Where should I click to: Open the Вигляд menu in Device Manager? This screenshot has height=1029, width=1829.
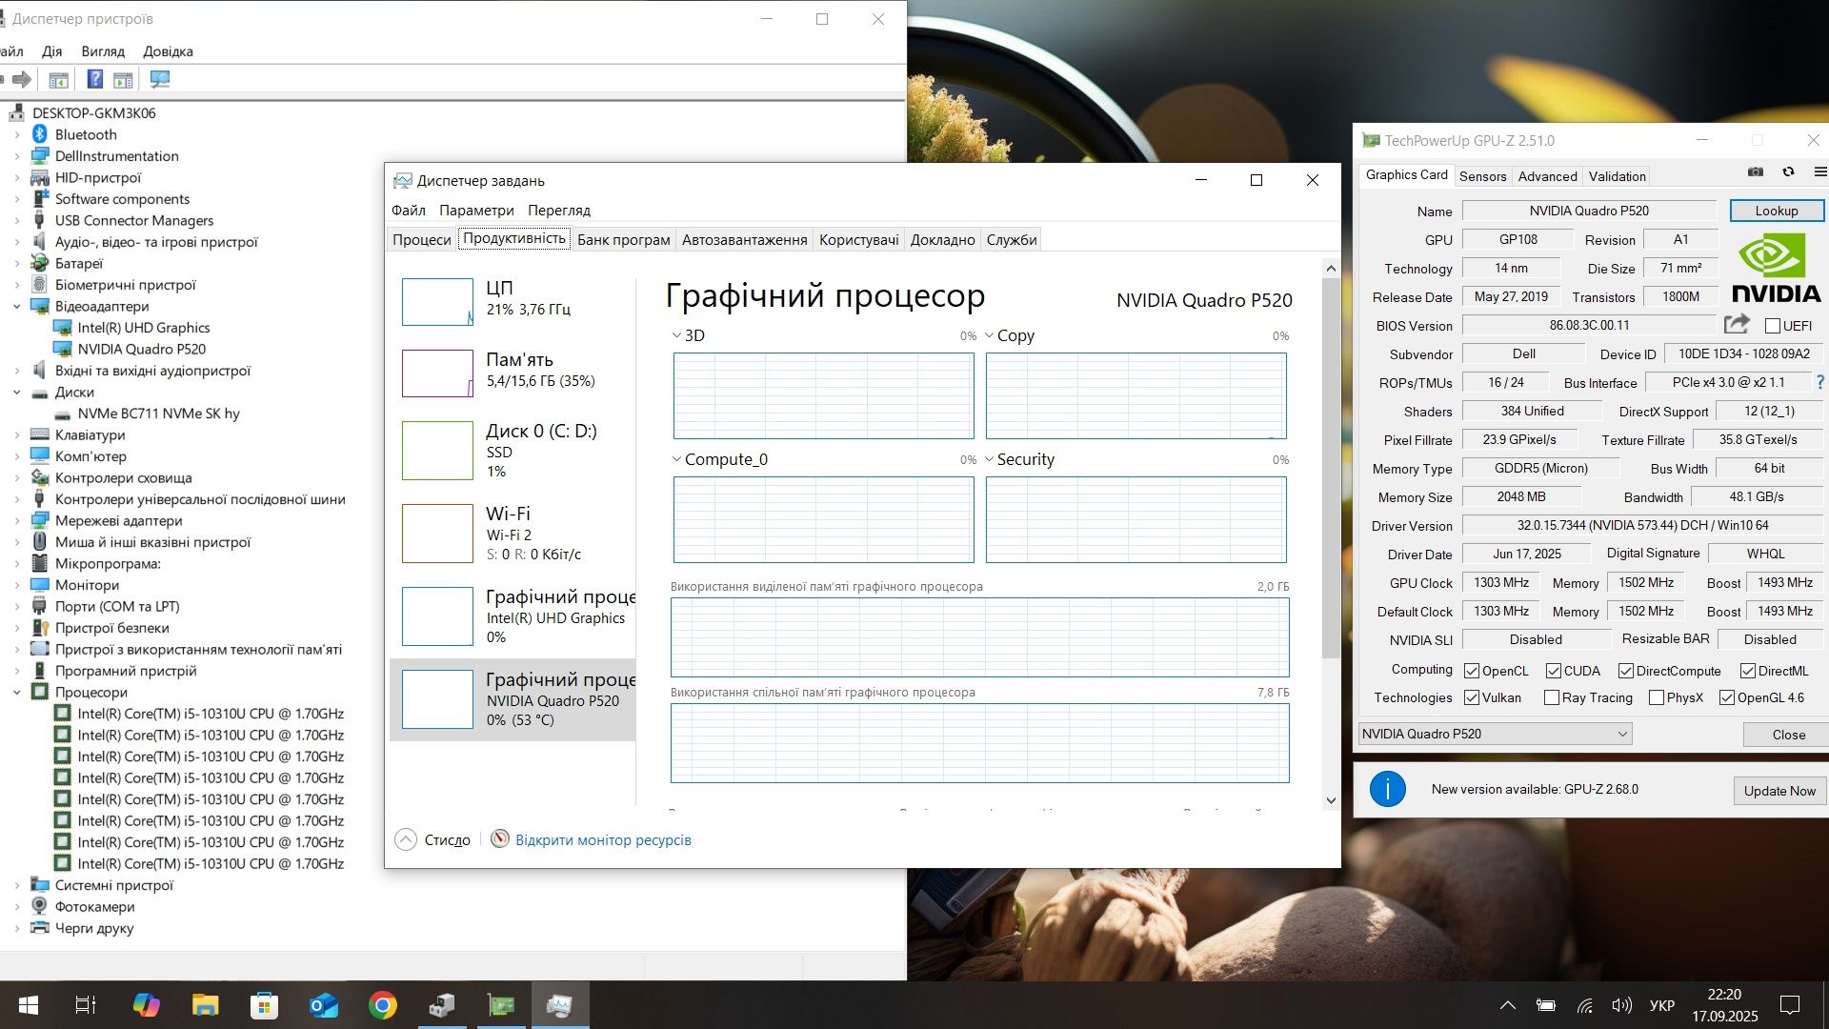[103, 51]
